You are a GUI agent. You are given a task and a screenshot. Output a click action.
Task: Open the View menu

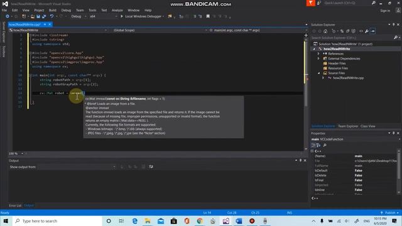[x=26, y=10]
